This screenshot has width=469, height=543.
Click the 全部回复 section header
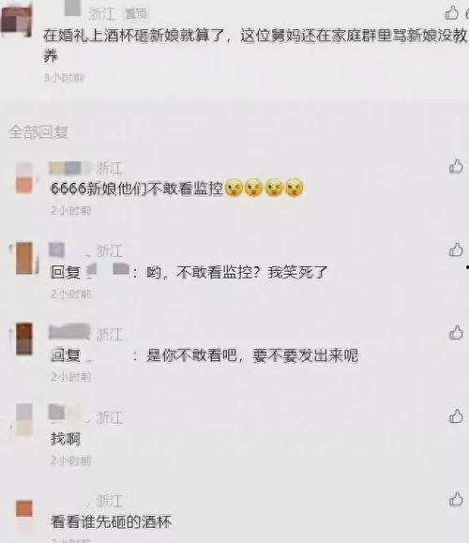[x=38, y=132]
